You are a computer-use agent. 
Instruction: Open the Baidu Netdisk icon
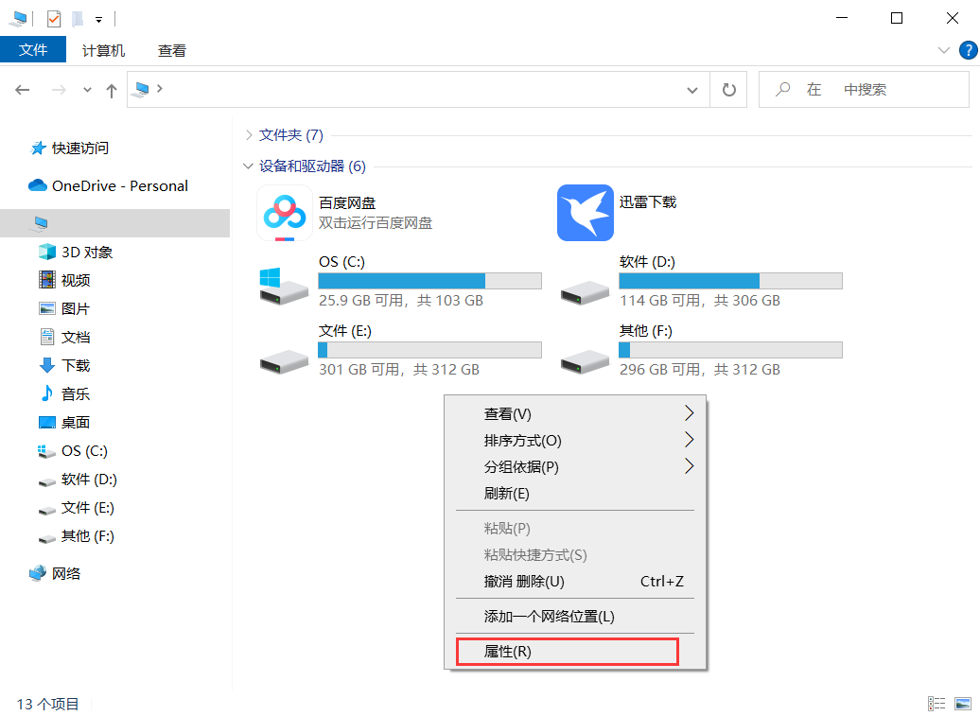pyautogui.click(x=285, y=213)
